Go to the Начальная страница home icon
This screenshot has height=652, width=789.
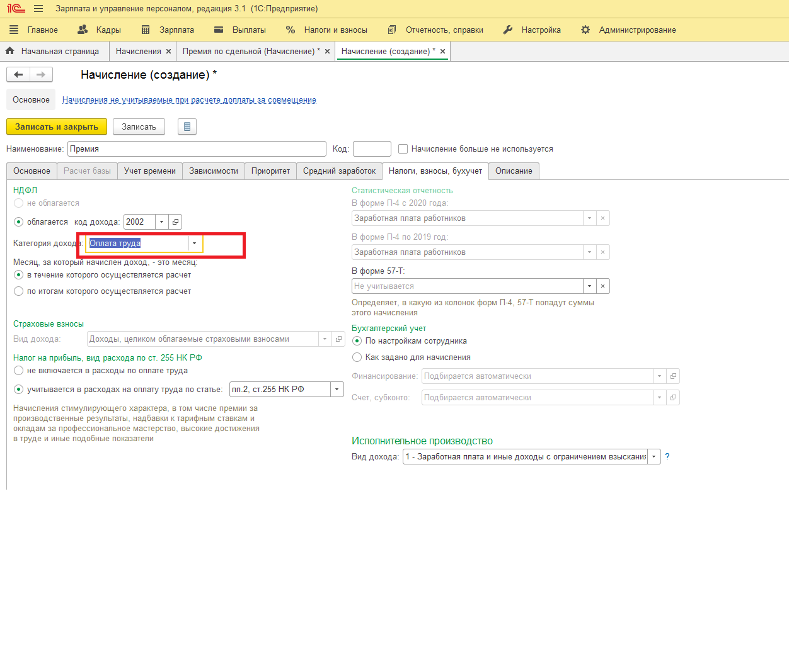10,51
